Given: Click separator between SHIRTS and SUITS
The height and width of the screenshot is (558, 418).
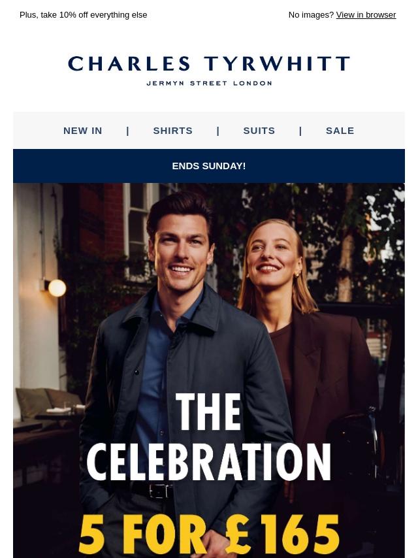Looking at the screenshot, I should click(218, 131).
